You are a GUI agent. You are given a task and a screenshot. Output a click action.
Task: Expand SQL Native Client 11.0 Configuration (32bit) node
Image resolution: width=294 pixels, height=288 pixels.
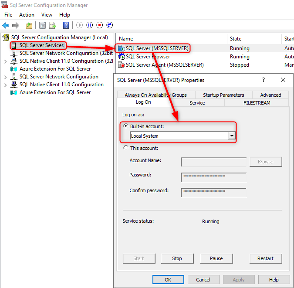[x=5, y=61]
